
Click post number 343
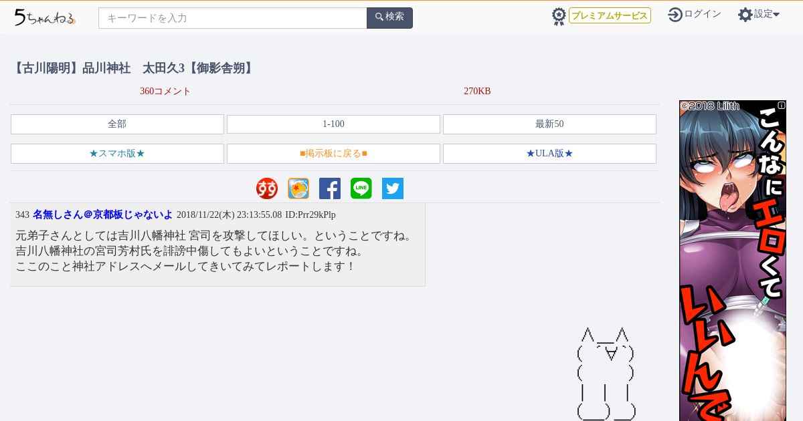pyautogui.click(x=22, y=215)
